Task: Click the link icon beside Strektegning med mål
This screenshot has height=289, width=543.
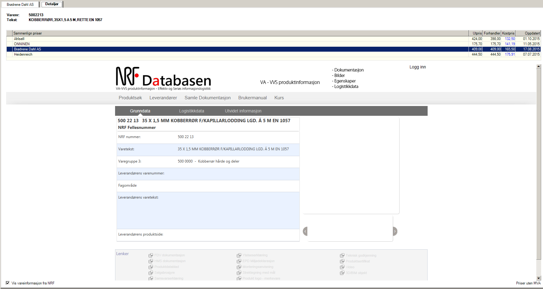Action: point(239,273)
